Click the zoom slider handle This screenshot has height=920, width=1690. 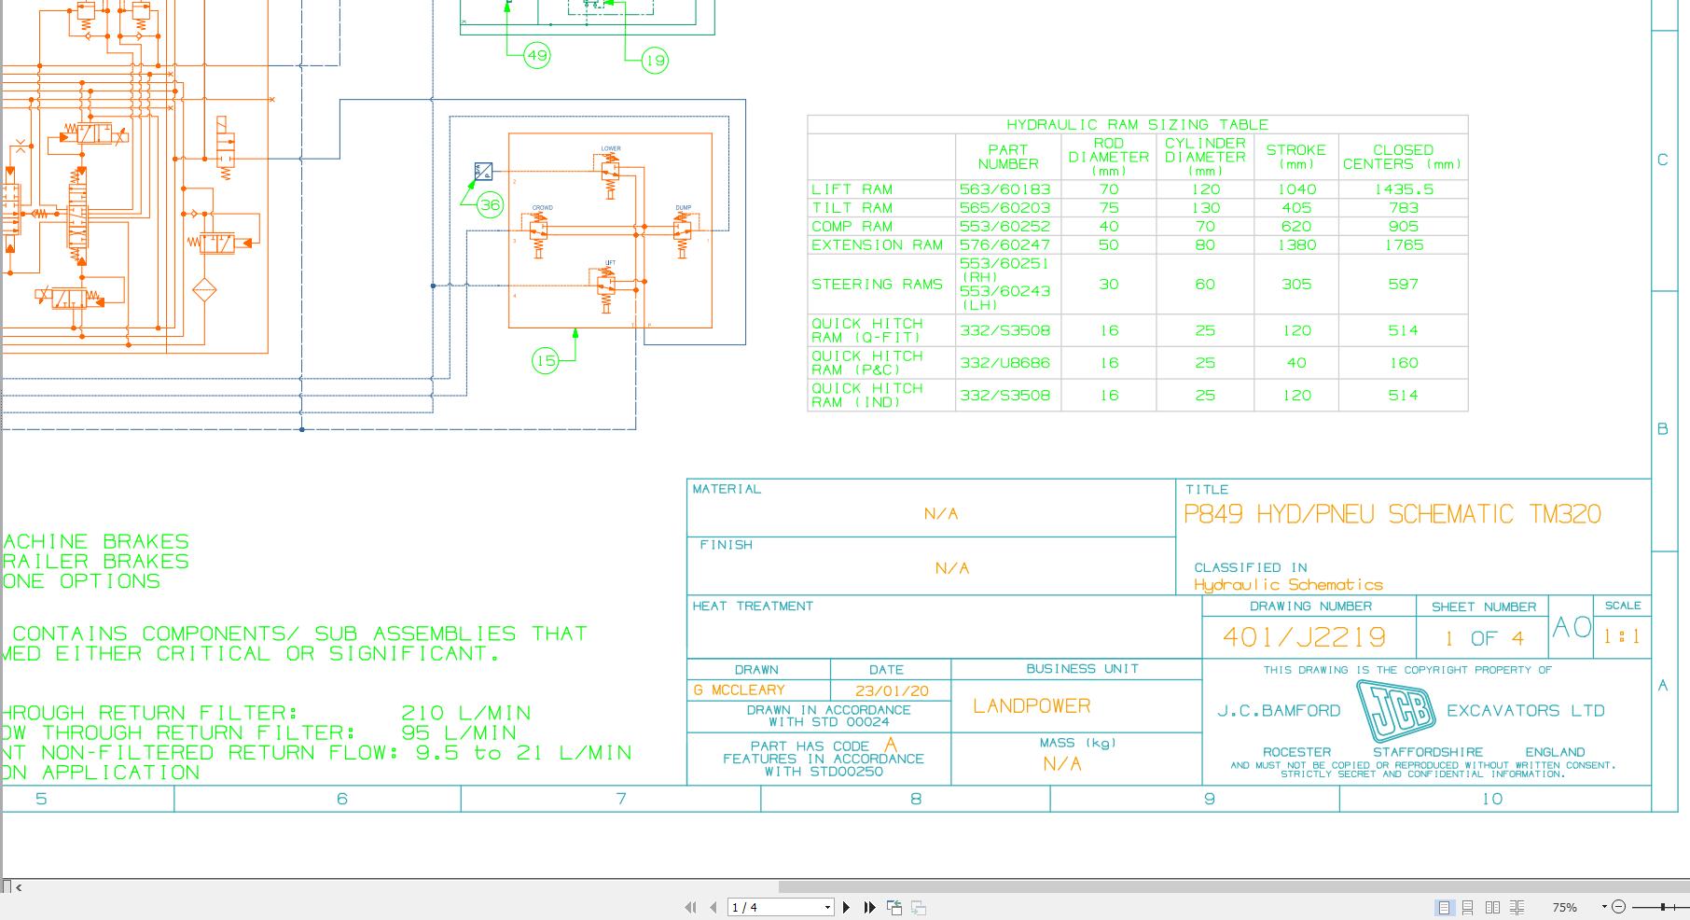tap(1663, 907)
